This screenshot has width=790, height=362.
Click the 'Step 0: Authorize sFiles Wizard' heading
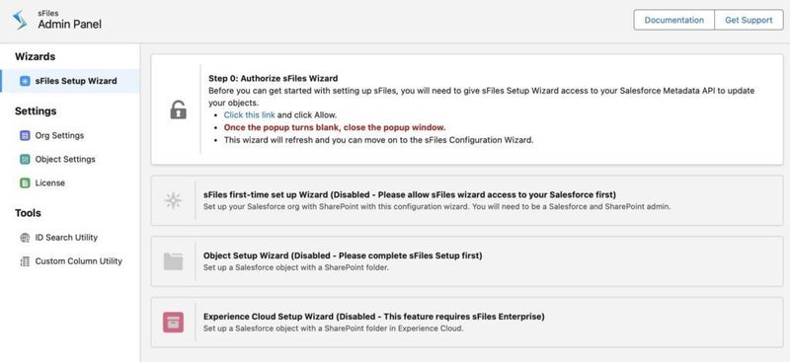point(274,79)
